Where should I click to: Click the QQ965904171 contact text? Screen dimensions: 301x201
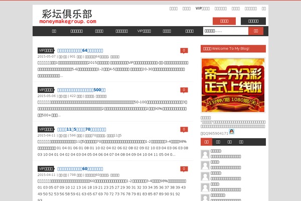tap(215, 134)
